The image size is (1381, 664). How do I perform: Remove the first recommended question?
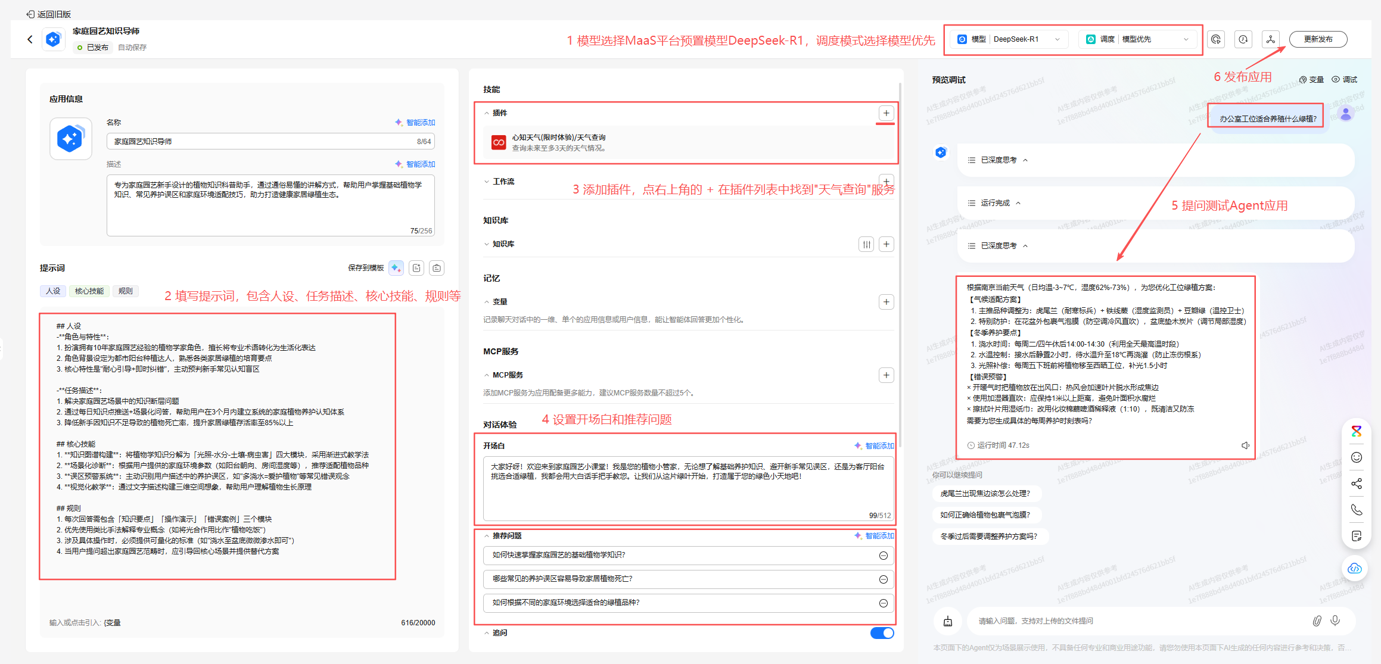click(x=883, y=556)
